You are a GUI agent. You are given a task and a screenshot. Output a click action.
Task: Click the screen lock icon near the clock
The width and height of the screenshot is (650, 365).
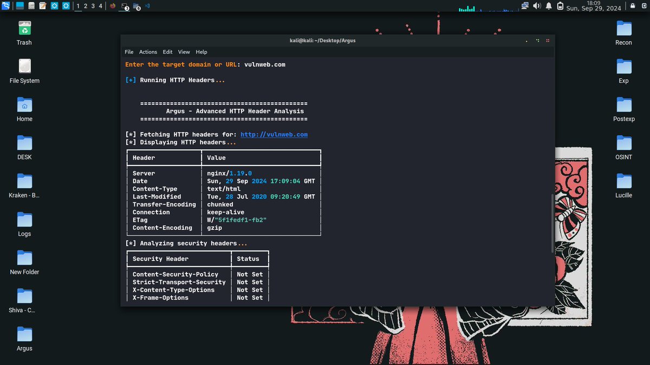[633, 6]
